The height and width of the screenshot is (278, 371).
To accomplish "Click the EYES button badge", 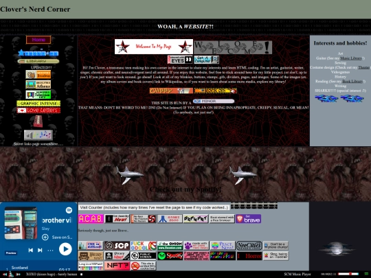I will click(180, 60).
